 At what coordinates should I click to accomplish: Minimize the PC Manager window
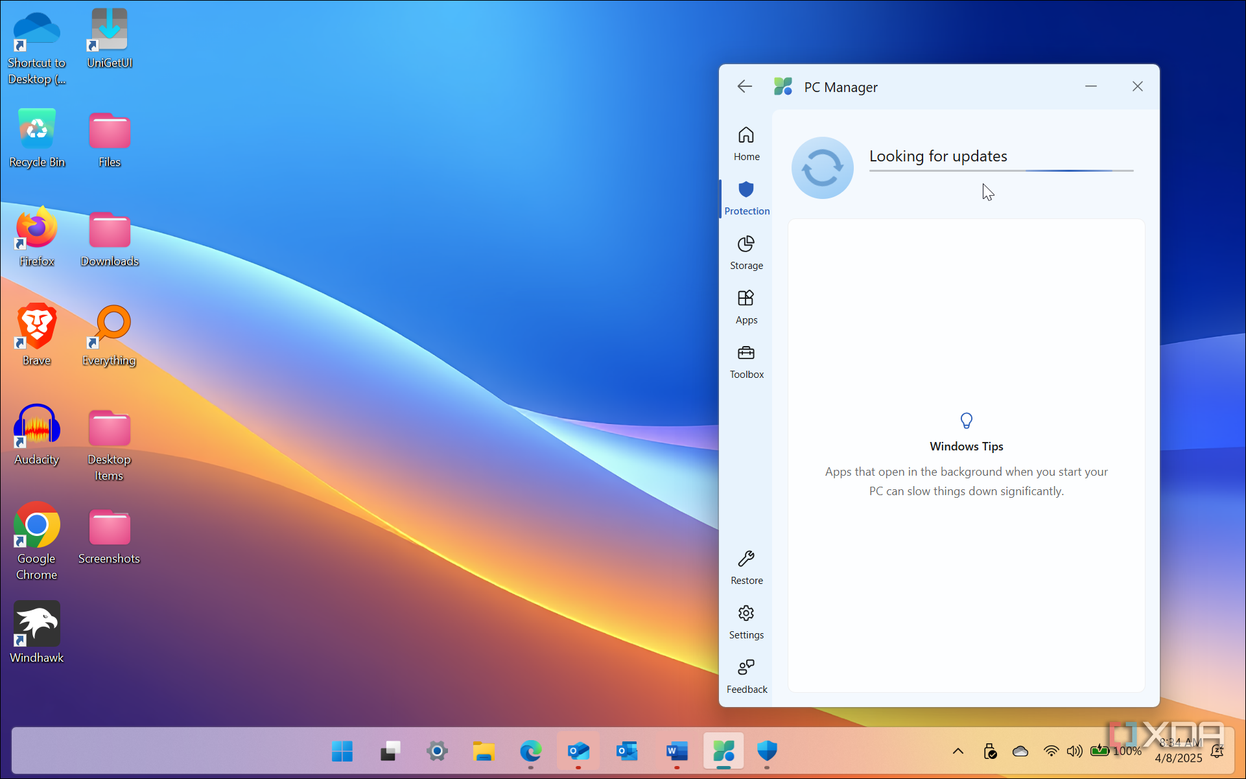[1091, 86]
